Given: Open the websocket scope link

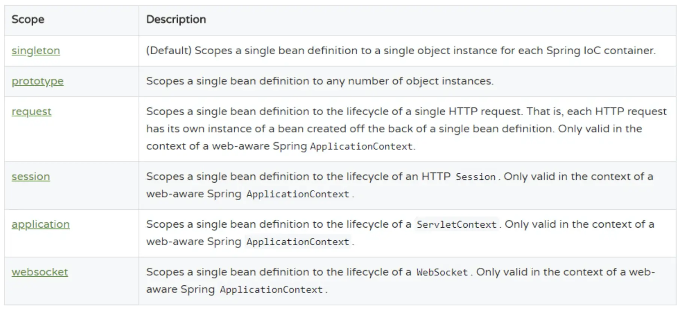Looking at the screenshot, I should coord(40,272).
